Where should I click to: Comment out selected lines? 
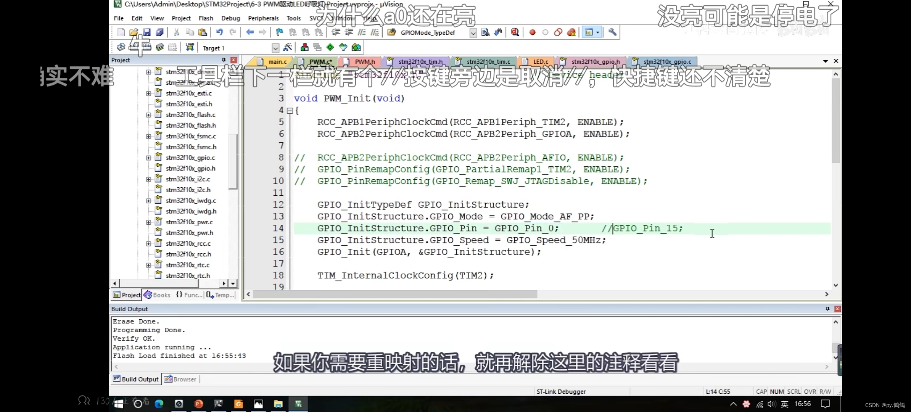[362, 32]
